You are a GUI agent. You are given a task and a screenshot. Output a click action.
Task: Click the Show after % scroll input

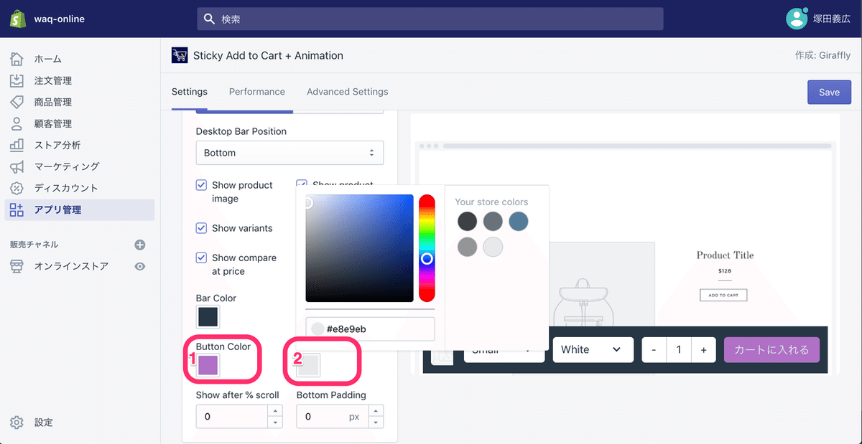tap(231, 417)
